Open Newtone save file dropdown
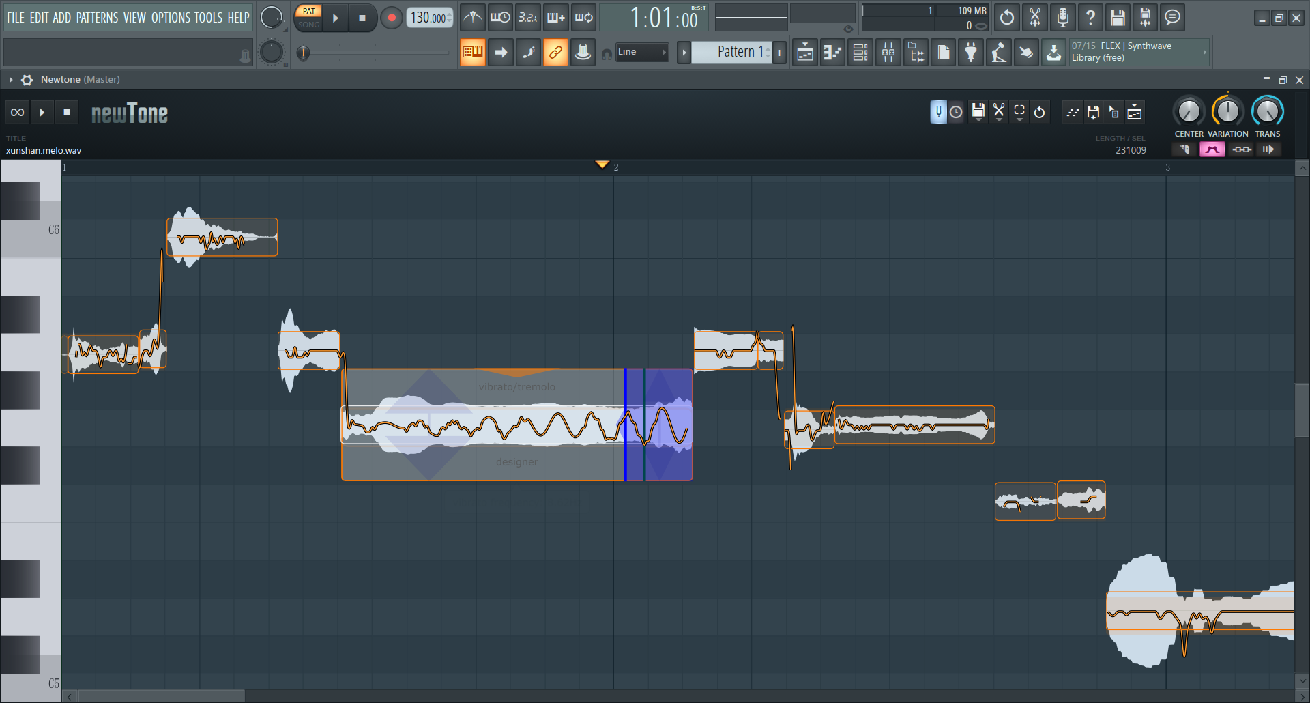This screenshot has height=703, width=1310. click(x=978, y=112)
